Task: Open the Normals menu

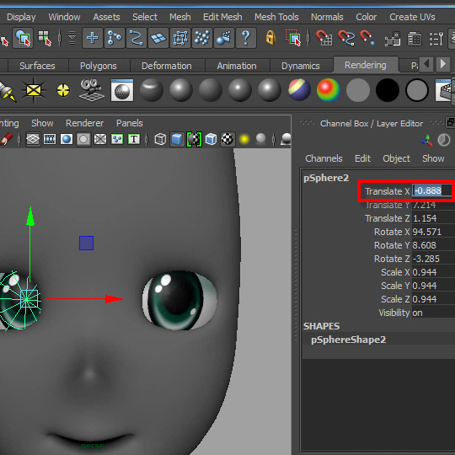Action: (x=327, y=17)
